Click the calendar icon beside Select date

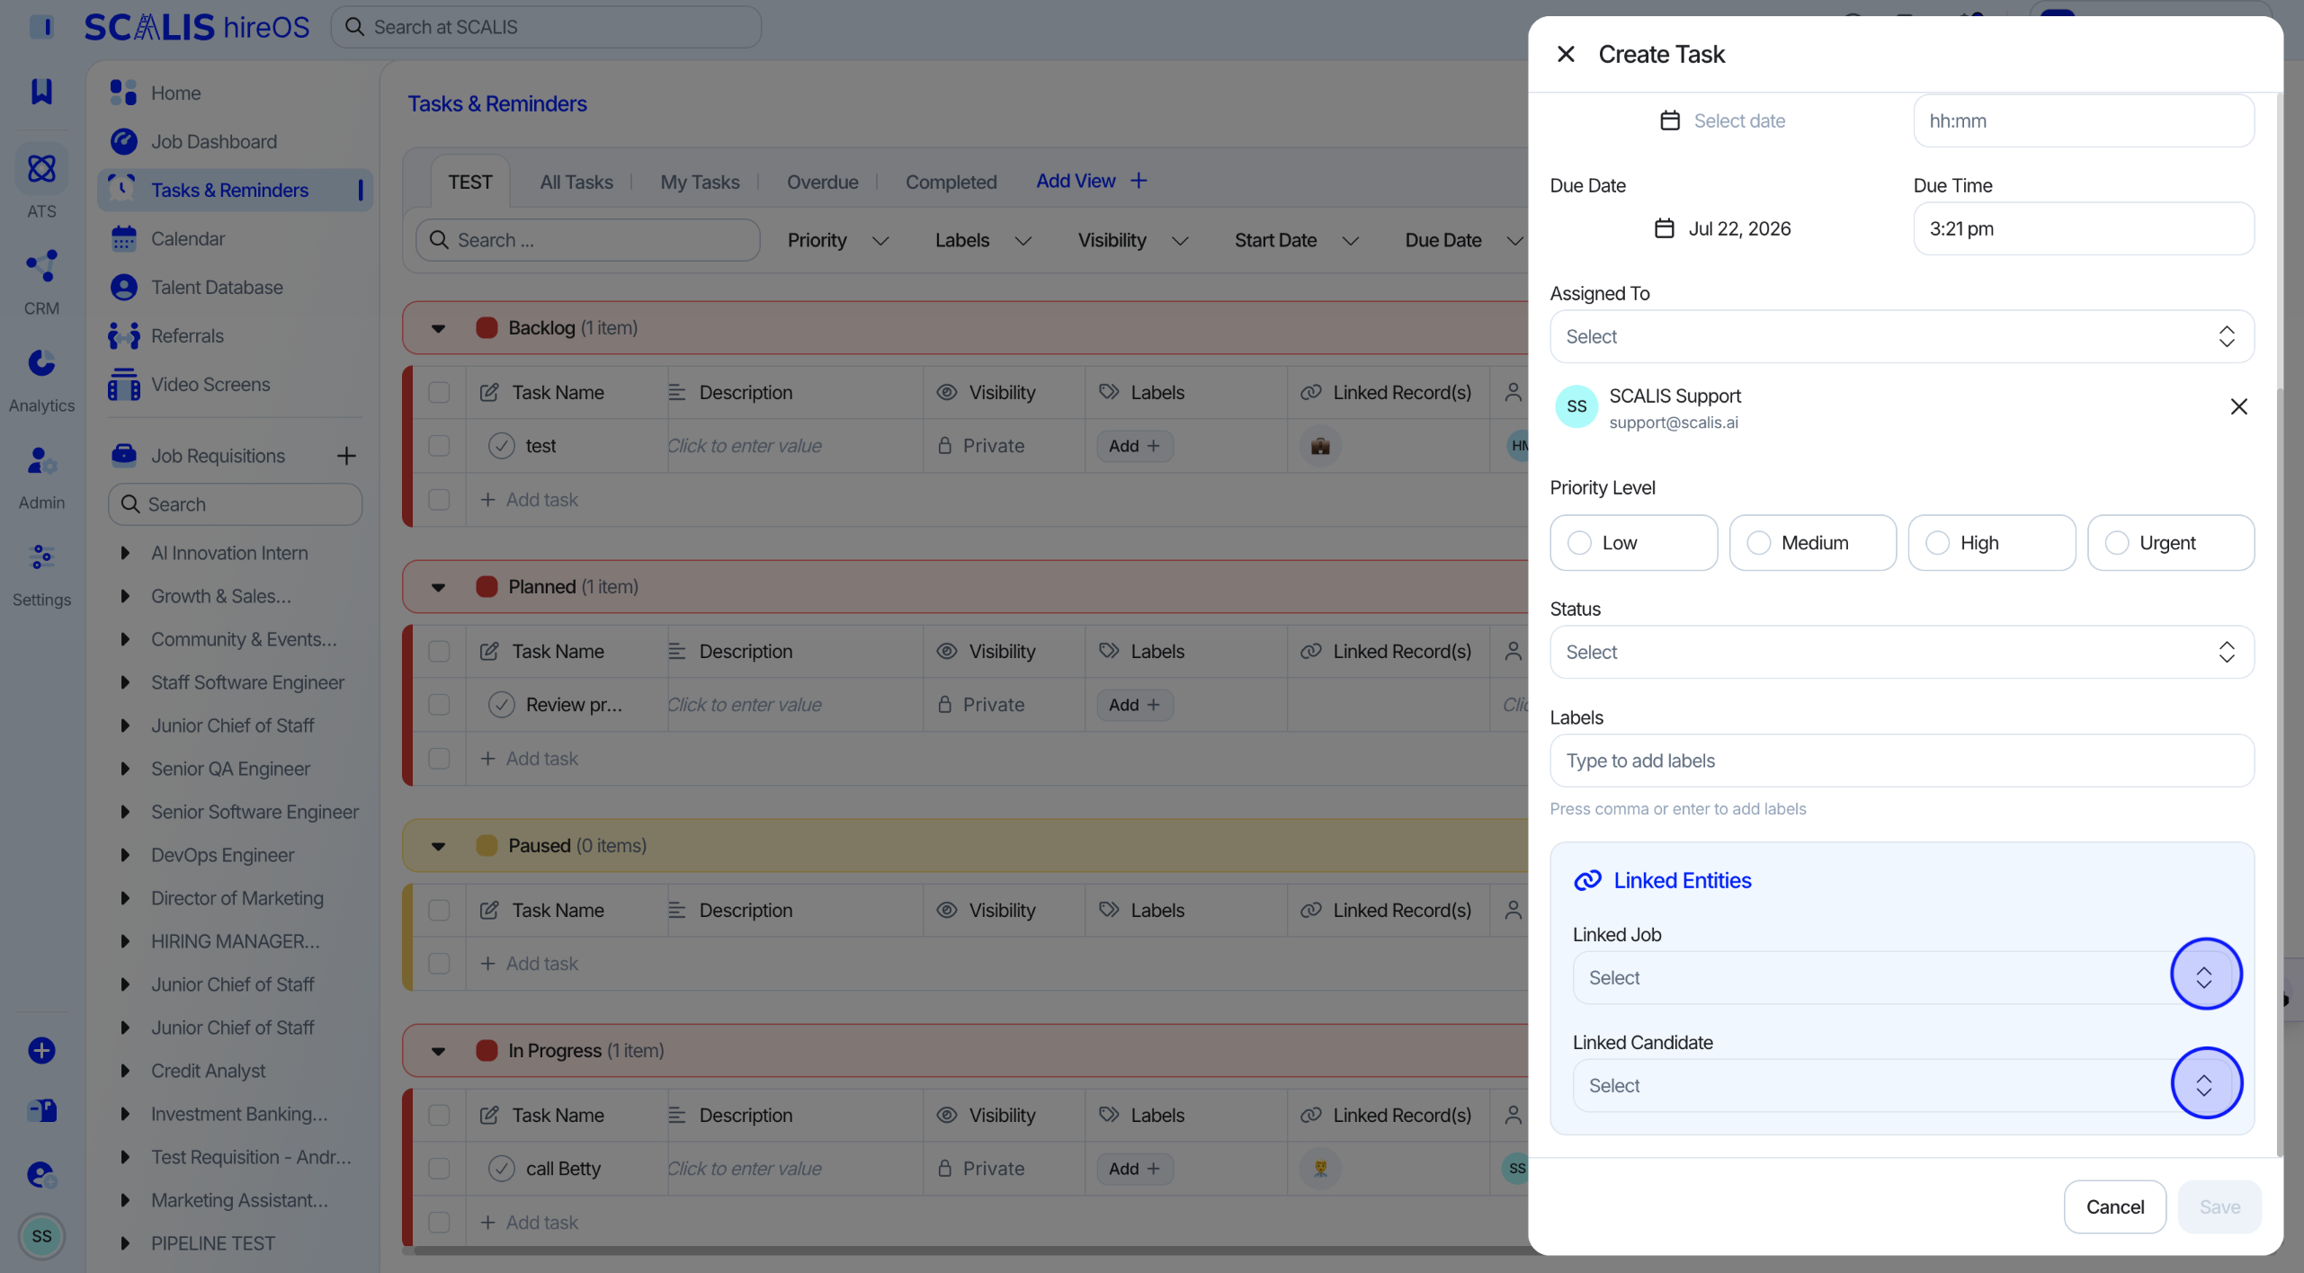1669,120
